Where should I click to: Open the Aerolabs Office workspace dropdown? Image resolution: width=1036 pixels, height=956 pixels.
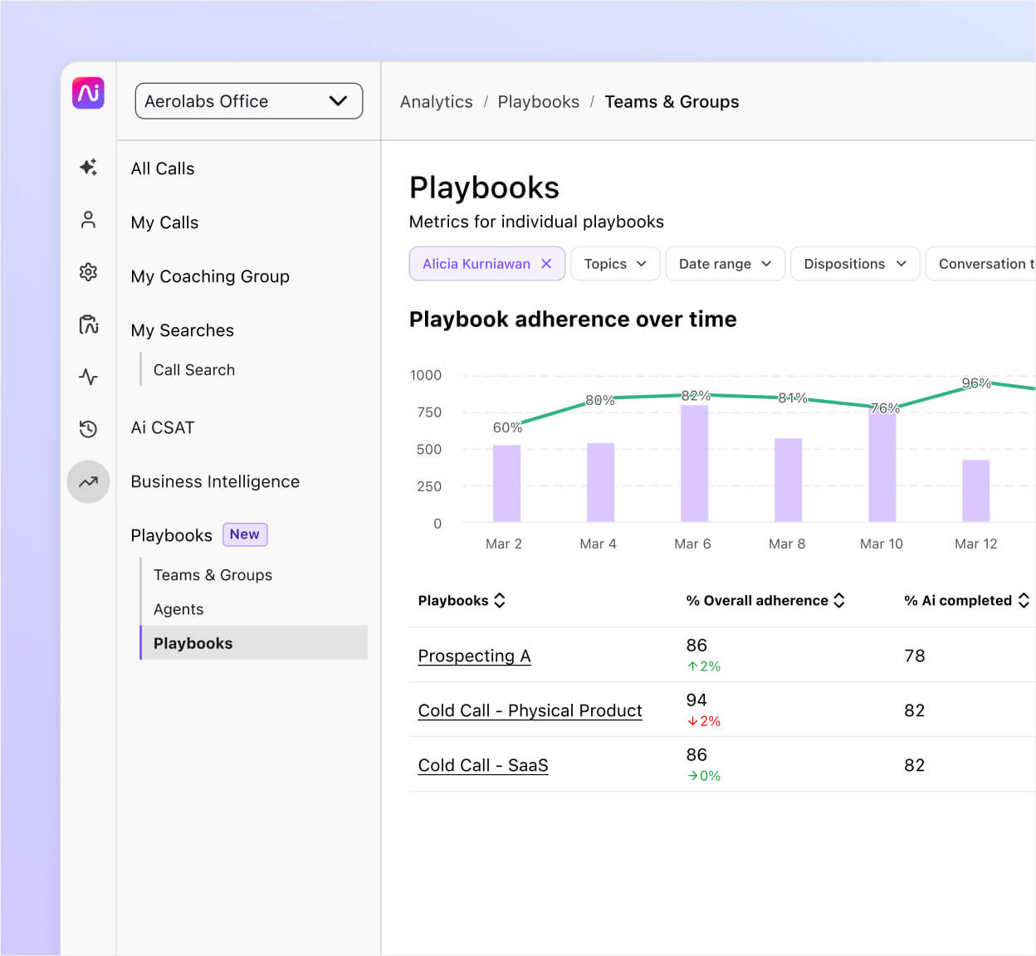[248, 100]
